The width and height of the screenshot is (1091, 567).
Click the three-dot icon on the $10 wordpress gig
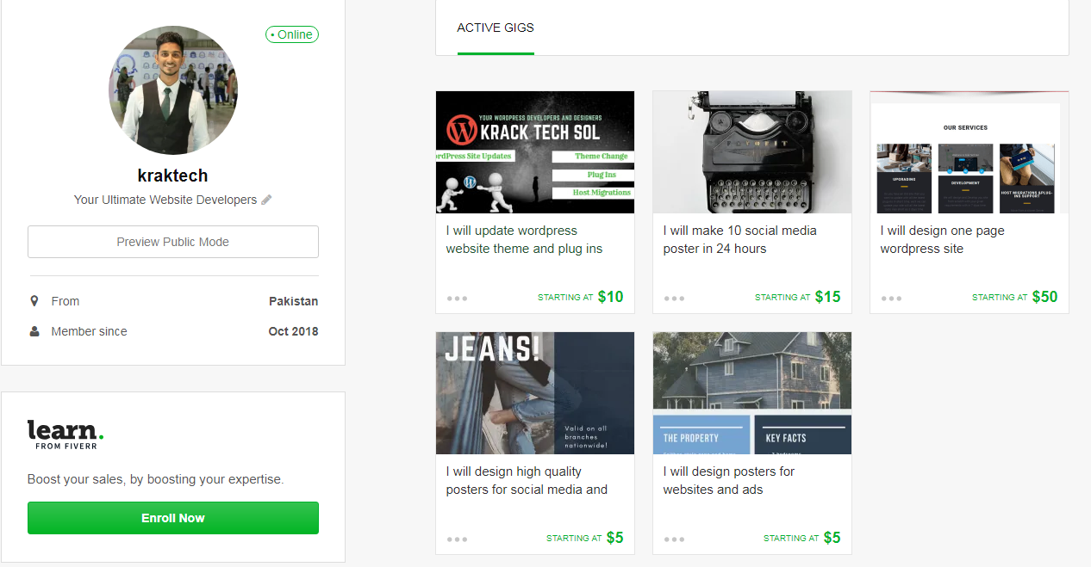[x=457, y=297]
